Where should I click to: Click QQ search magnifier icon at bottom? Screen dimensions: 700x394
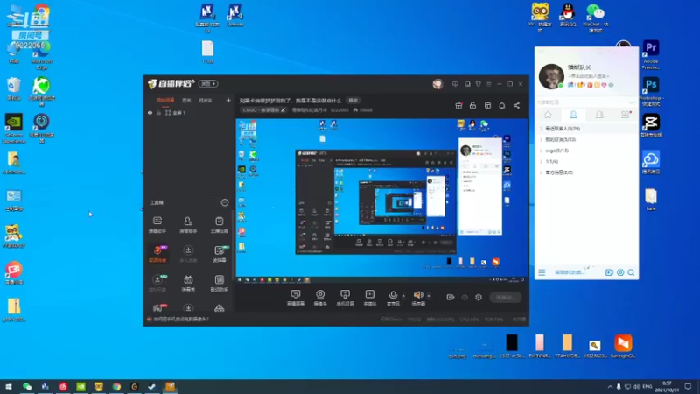(631, 272)
